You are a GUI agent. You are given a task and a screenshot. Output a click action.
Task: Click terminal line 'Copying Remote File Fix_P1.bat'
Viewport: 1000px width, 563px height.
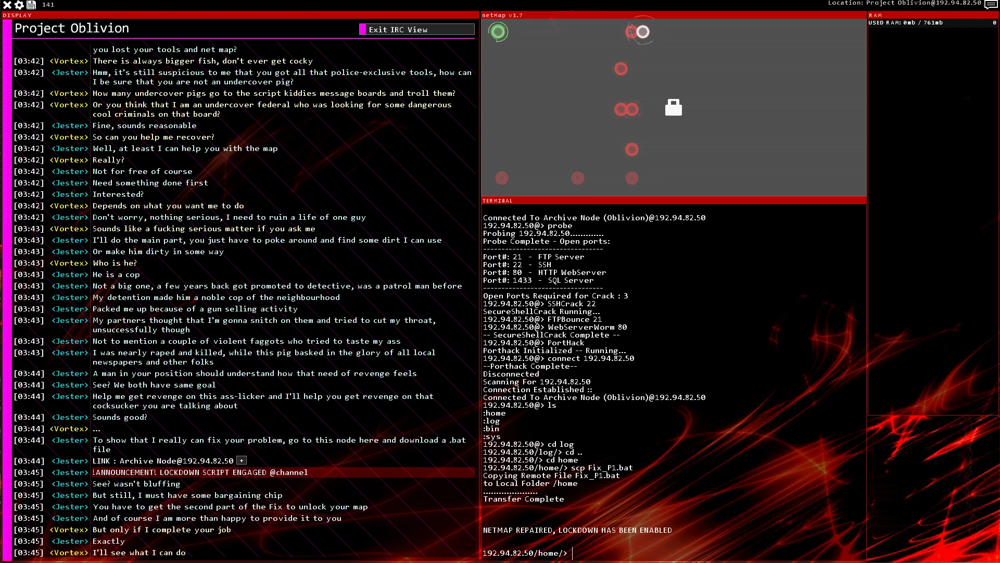coord(551,476)
